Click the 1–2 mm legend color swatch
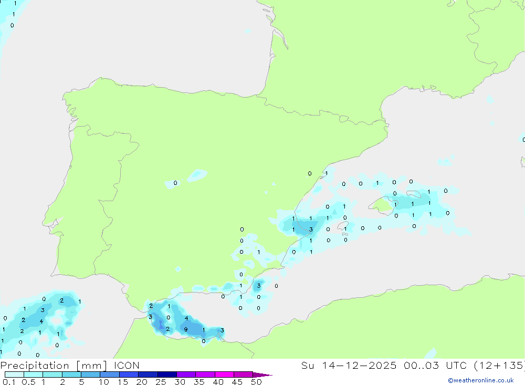 point(52,374)
